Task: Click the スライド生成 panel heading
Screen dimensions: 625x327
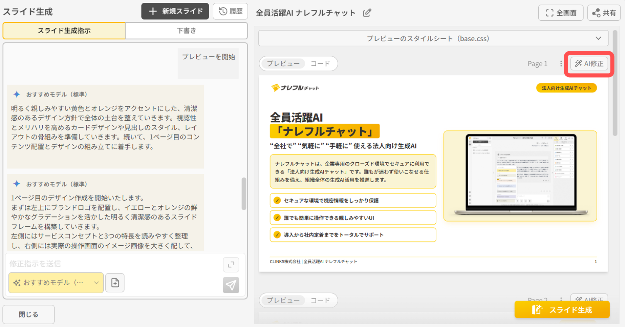Action: pos(28,12)
